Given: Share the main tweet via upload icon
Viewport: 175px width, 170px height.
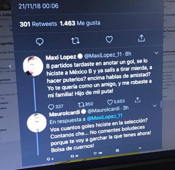Looking at the screenshot, I should 142,38.
